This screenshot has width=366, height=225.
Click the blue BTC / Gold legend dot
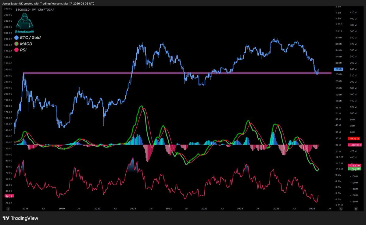(17, 38)
